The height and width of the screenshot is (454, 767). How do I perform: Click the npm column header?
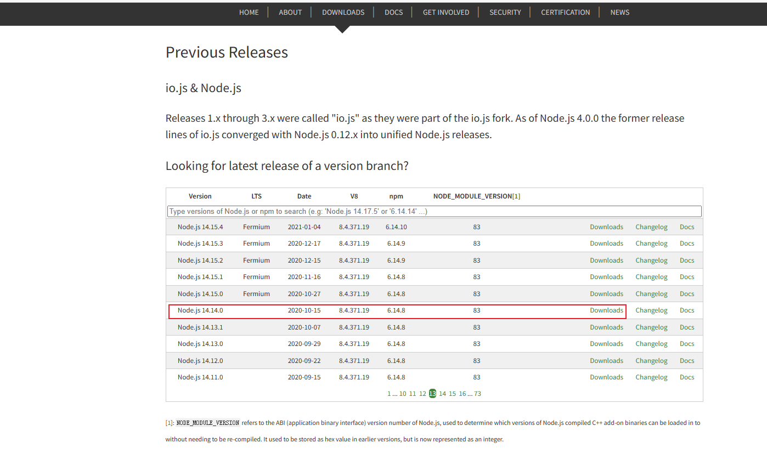pyautogui.click(x=396, y=196)
